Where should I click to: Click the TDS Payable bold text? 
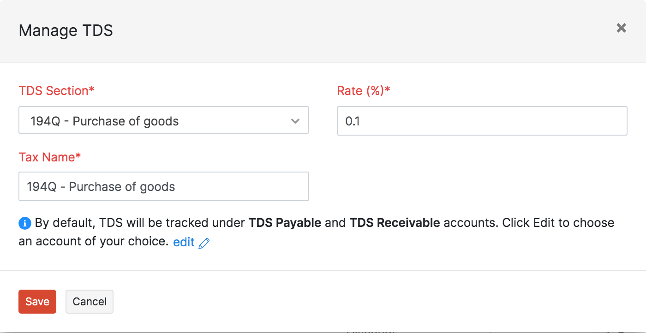point(284,223)
